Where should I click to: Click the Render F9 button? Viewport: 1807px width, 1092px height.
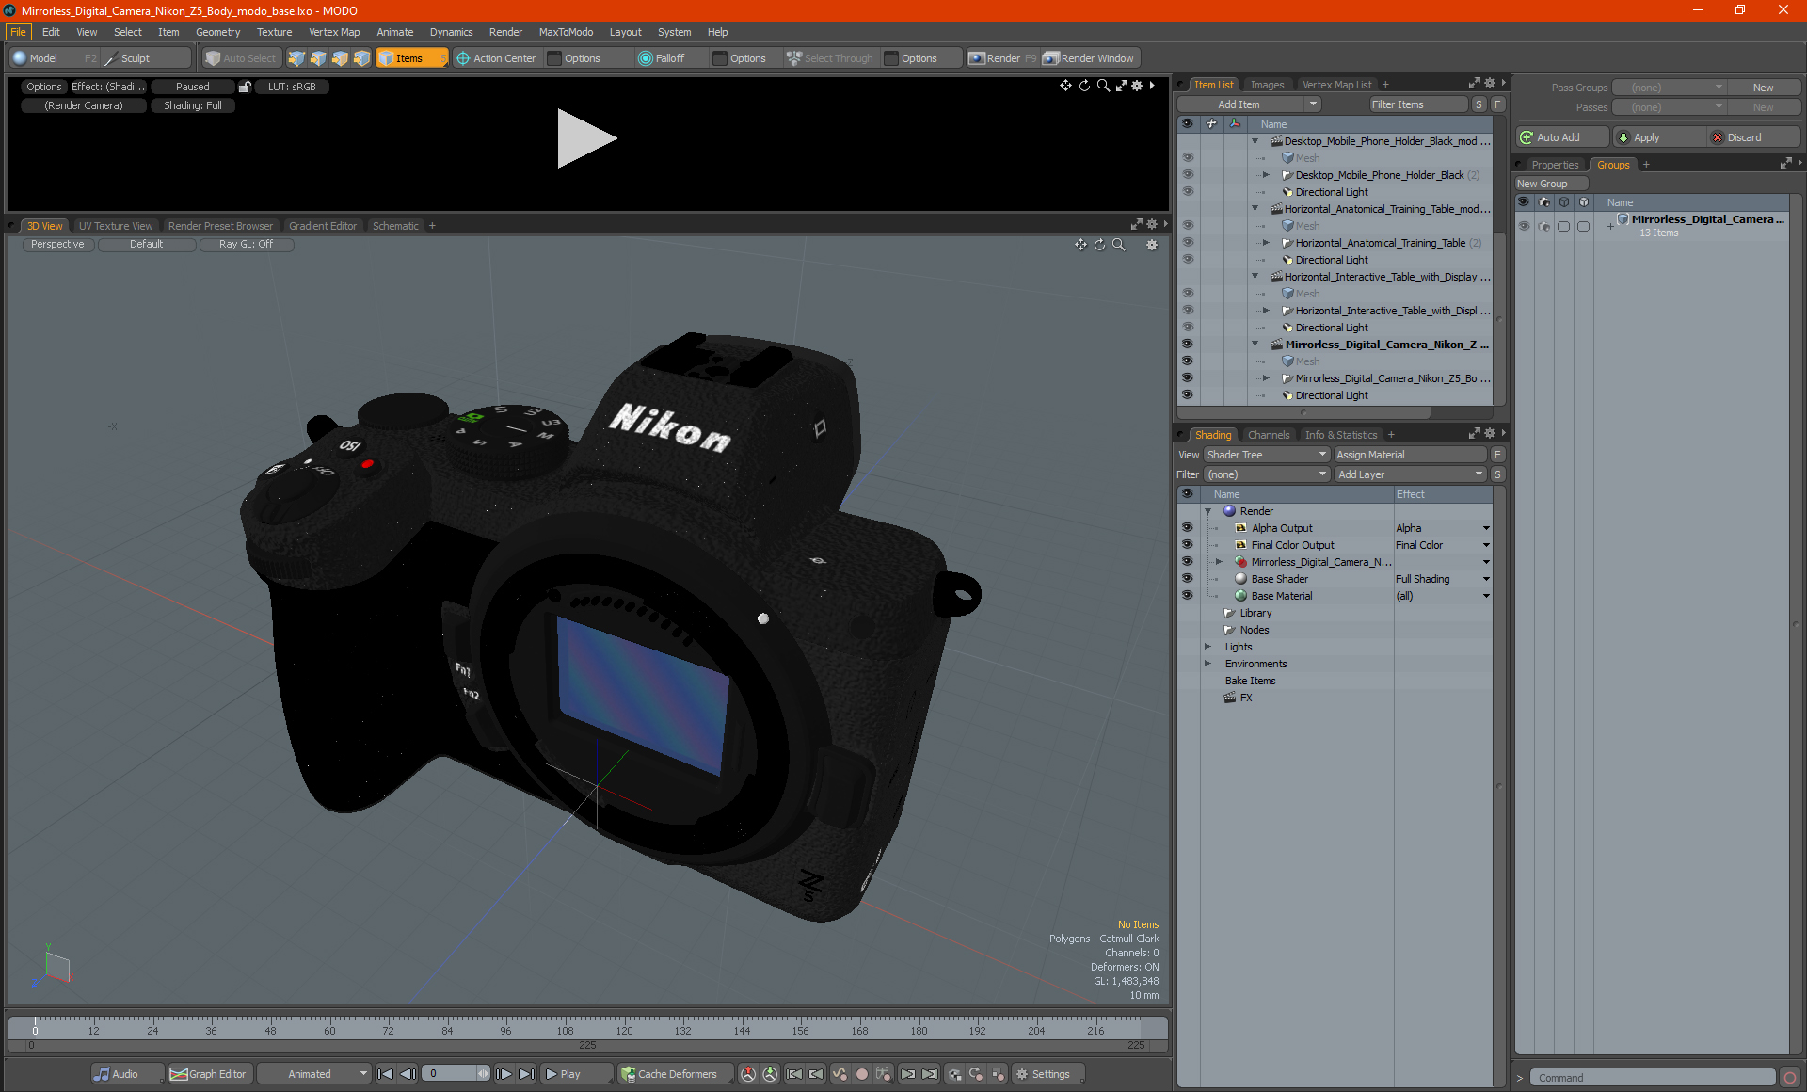pyautogui.click(x=1002, y=58)
